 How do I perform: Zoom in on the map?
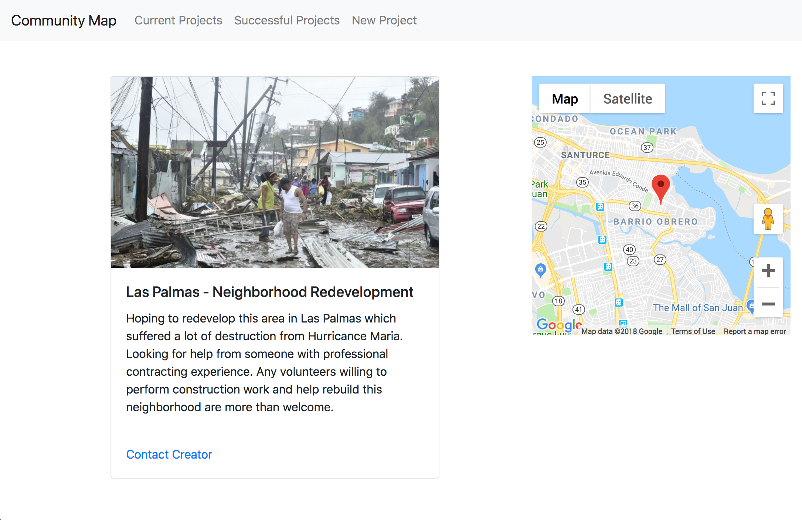click(x=768, y=271)
